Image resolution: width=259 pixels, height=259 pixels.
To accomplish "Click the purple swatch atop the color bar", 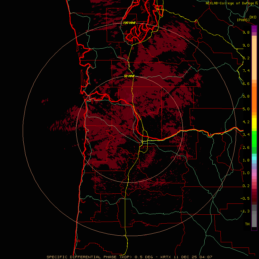I will (x=254, y=29).
